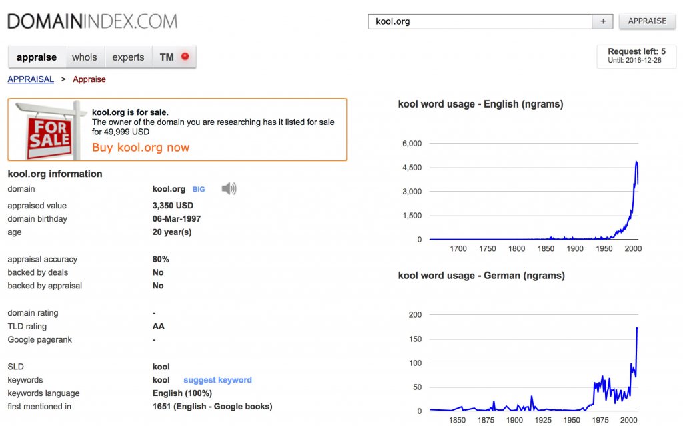Click the APPRAISE button

pos(647,21)
